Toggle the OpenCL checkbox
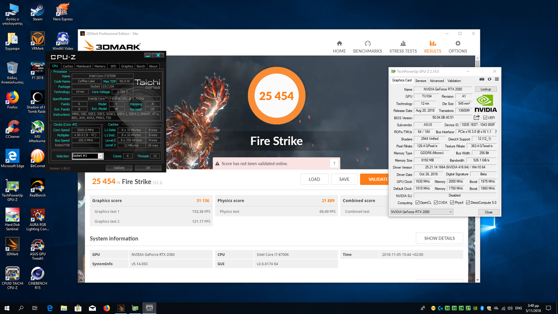The image size is (558, 314). [418, 203]
